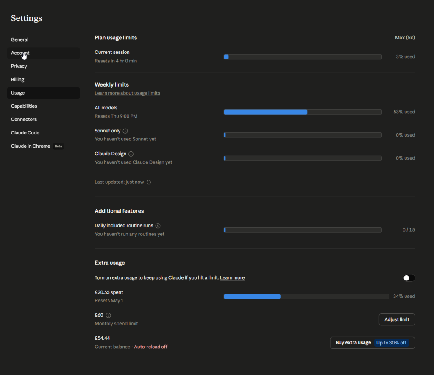Open Capabilities settings
Screen dimensions: 434x375
point(44,106)
